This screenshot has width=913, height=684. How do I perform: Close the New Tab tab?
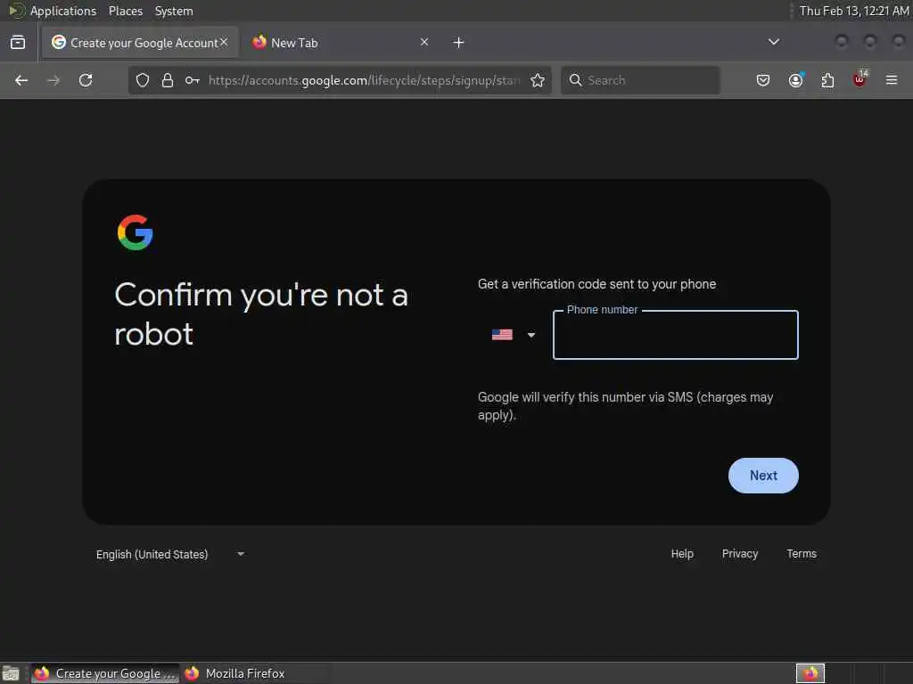pyautogui.click(x=424, y=42)
